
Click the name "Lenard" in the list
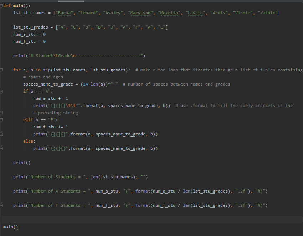(x=88, y=13)
